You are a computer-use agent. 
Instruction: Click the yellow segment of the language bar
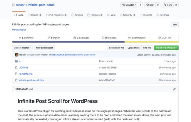click(152, 42)
